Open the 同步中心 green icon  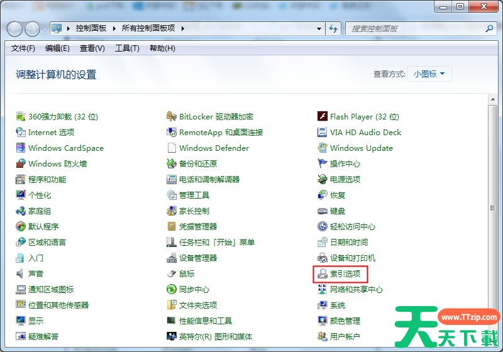coord(172,290)
